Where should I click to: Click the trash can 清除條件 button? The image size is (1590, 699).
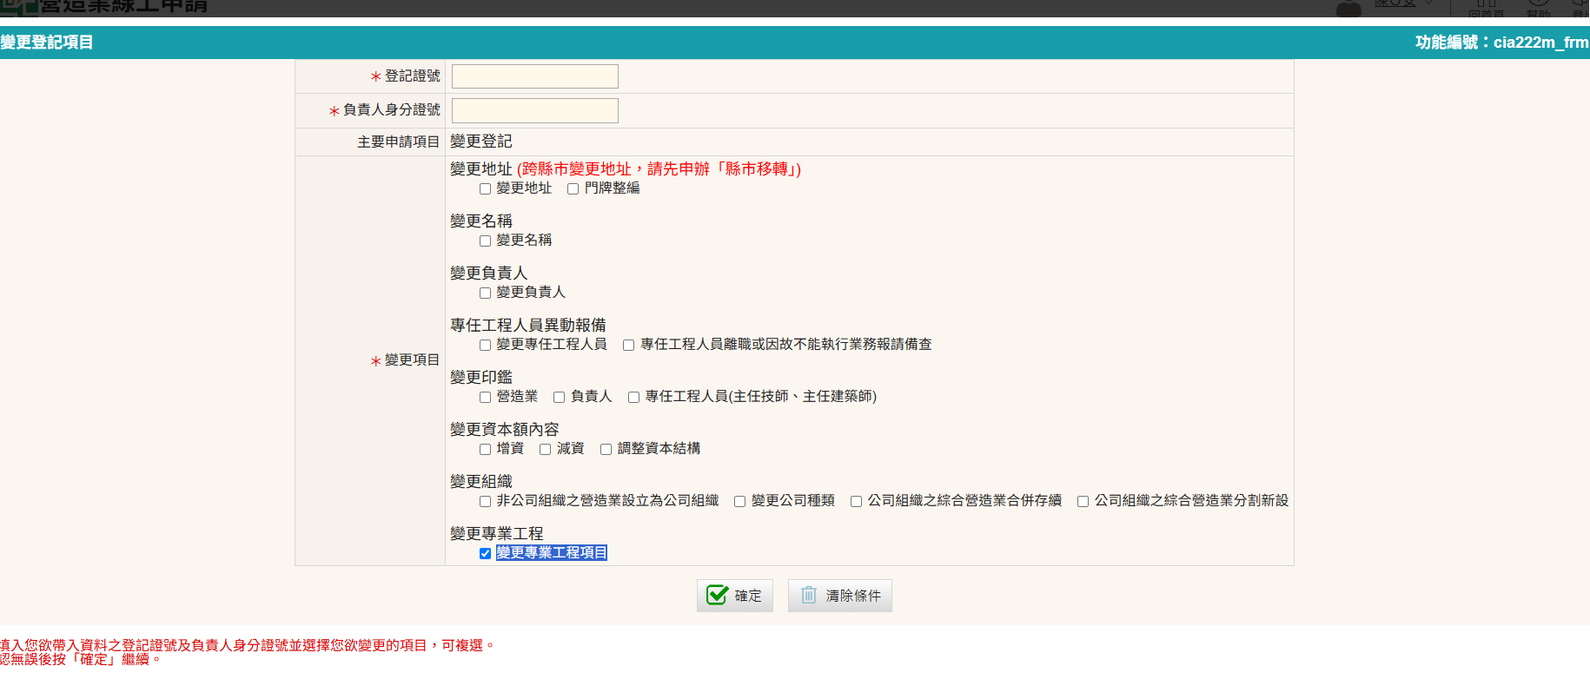click(x=839, y=596)
